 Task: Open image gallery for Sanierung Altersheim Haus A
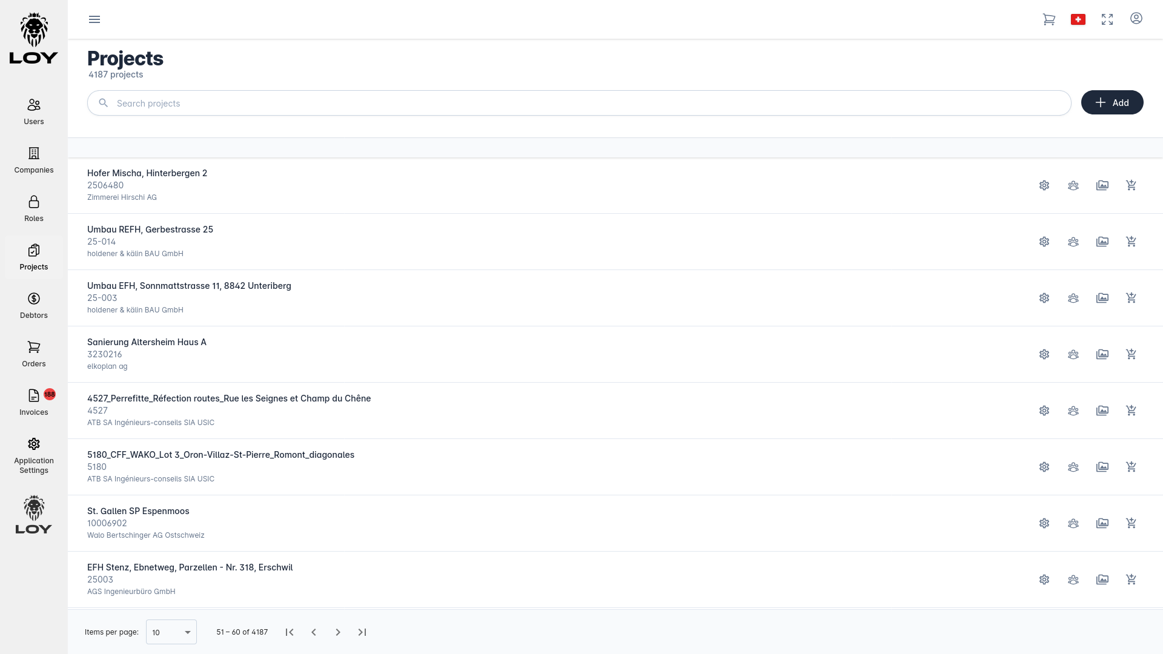[1102, 354]
